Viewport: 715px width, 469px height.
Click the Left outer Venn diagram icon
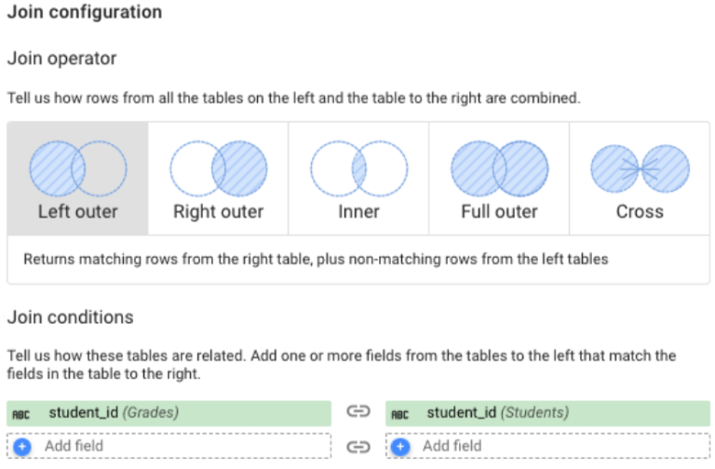(x=78, y=168)
